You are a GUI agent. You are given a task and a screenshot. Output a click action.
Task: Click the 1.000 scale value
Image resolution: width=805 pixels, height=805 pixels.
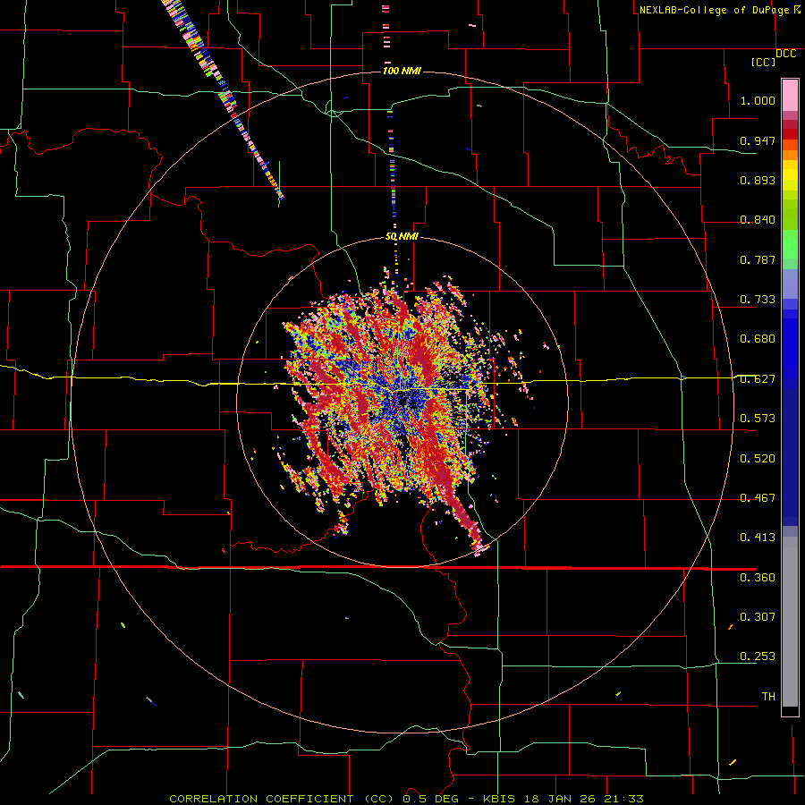pyautogui.click(x=758, y=100)
